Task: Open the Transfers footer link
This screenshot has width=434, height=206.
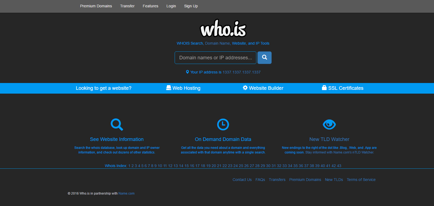Action: click(x=277, y=180)
